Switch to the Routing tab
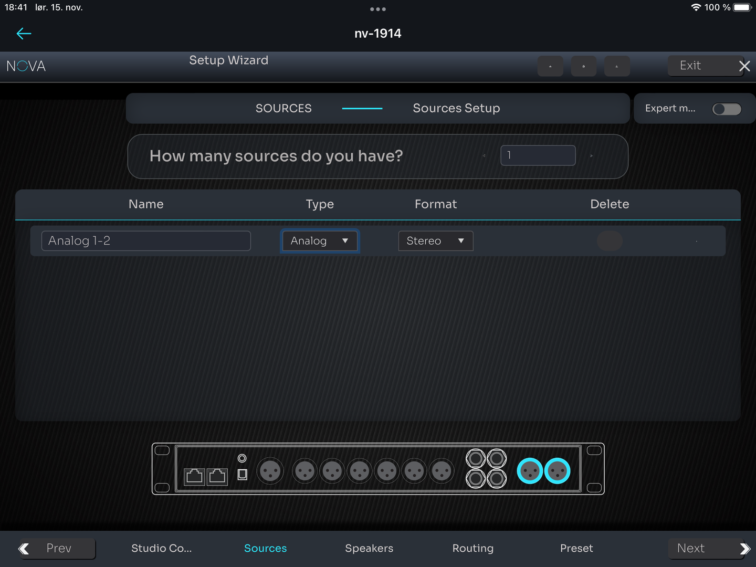Image resolution: width=756 pixels, height=567 pixels. point(473,549)
